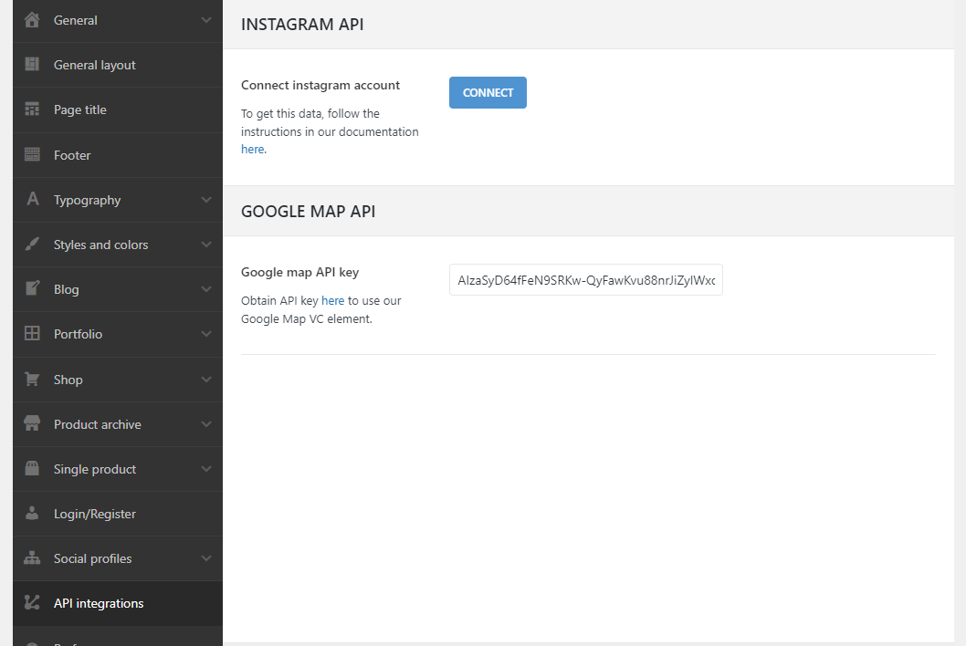Click the Shop cart icon
This screenshot has width=966, height=646.
point(32,379)
